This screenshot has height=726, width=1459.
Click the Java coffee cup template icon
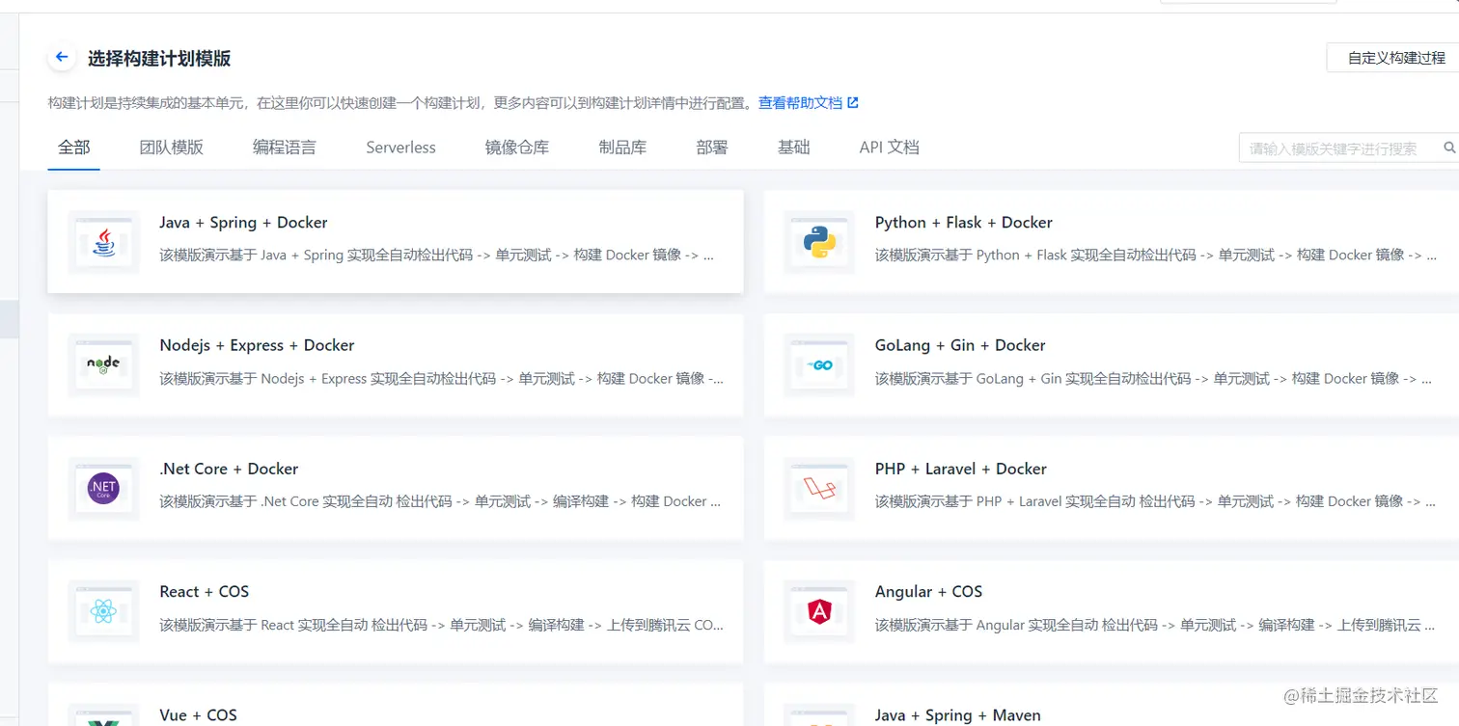pyautogui.click(x=103, y=242)
